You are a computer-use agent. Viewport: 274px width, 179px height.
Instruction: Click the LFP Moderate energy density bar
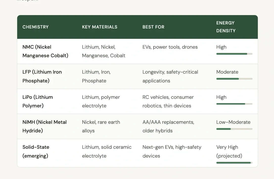click(x=234, y=79)
